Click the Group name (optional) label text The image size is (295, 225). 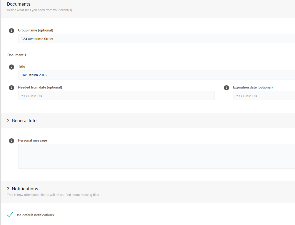[35, 30]
